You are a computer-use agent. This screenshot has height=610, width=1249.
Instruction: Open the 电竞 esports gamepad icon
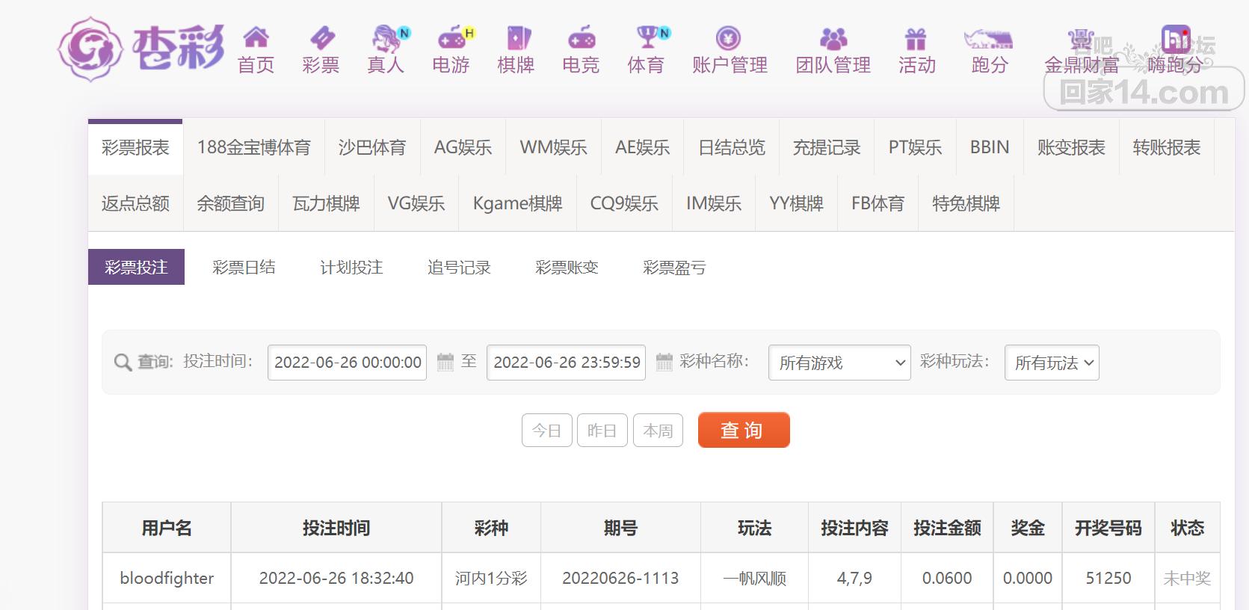pos(582,37)
